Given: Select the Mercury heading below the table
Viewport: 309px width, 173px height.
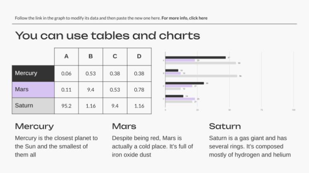Looking at the screenshot, I should pos(34,126).
